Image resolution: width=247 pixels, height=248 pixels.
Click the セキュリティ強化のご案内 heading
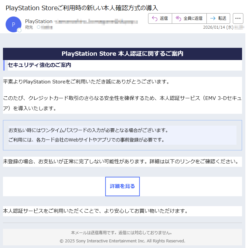[x=39, y=65]
